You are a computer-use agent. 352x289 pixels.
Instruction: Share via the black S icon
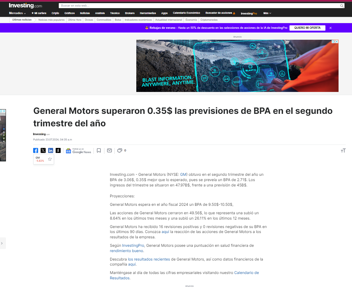(x=58, y=150)
